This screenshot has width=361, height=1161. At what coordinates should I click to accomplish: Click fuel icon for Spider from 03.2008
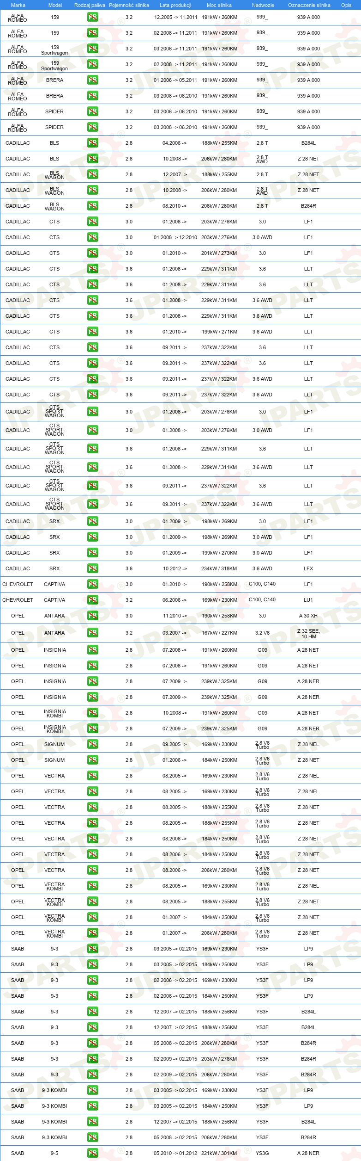click(x=92, y=127)
